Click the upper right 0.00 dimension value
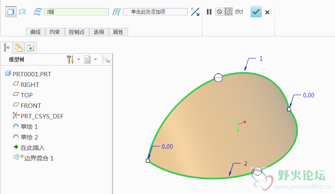The height and width of the screenshot is (194, 335). tap(309, 95)
